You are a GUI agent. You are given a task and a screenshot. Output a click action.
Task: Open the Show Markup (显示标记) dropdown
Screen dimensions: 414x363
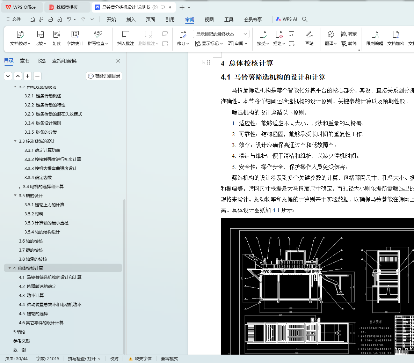(x=209, y=44)
